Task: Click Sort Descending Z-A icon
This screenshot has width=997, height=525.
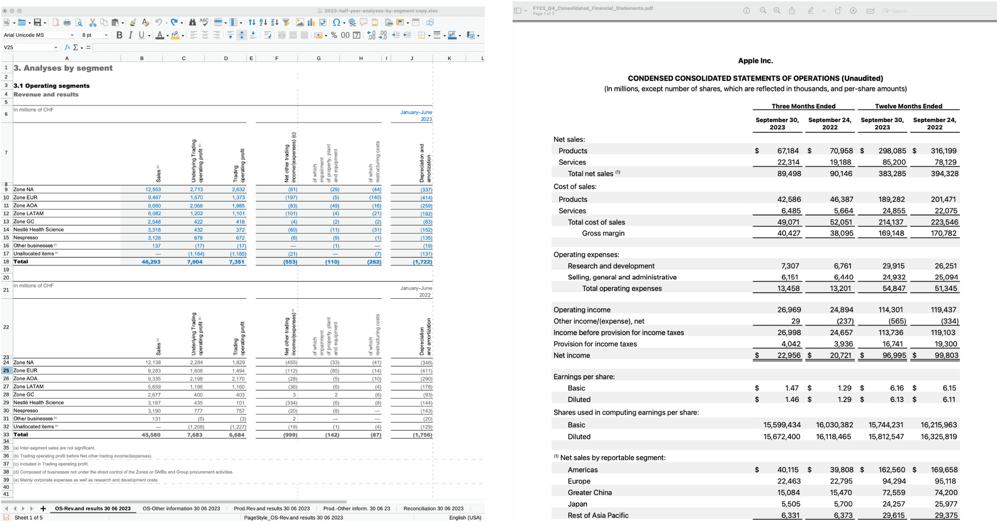Action: (x=275, y=22)
